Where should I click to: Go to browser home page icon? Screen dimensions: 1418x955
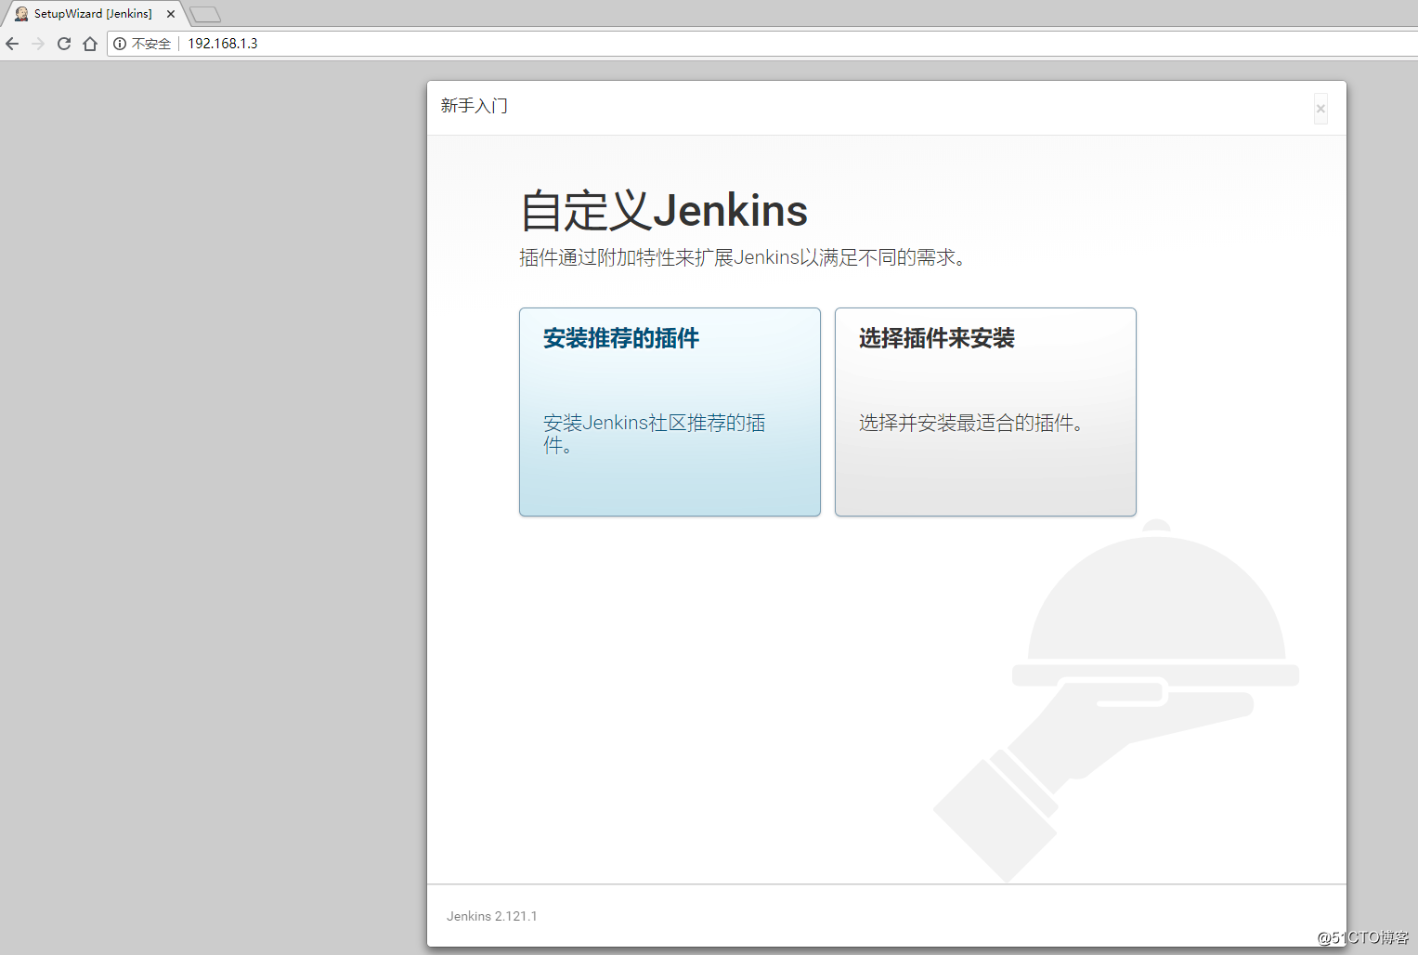[x=90, y=44]
